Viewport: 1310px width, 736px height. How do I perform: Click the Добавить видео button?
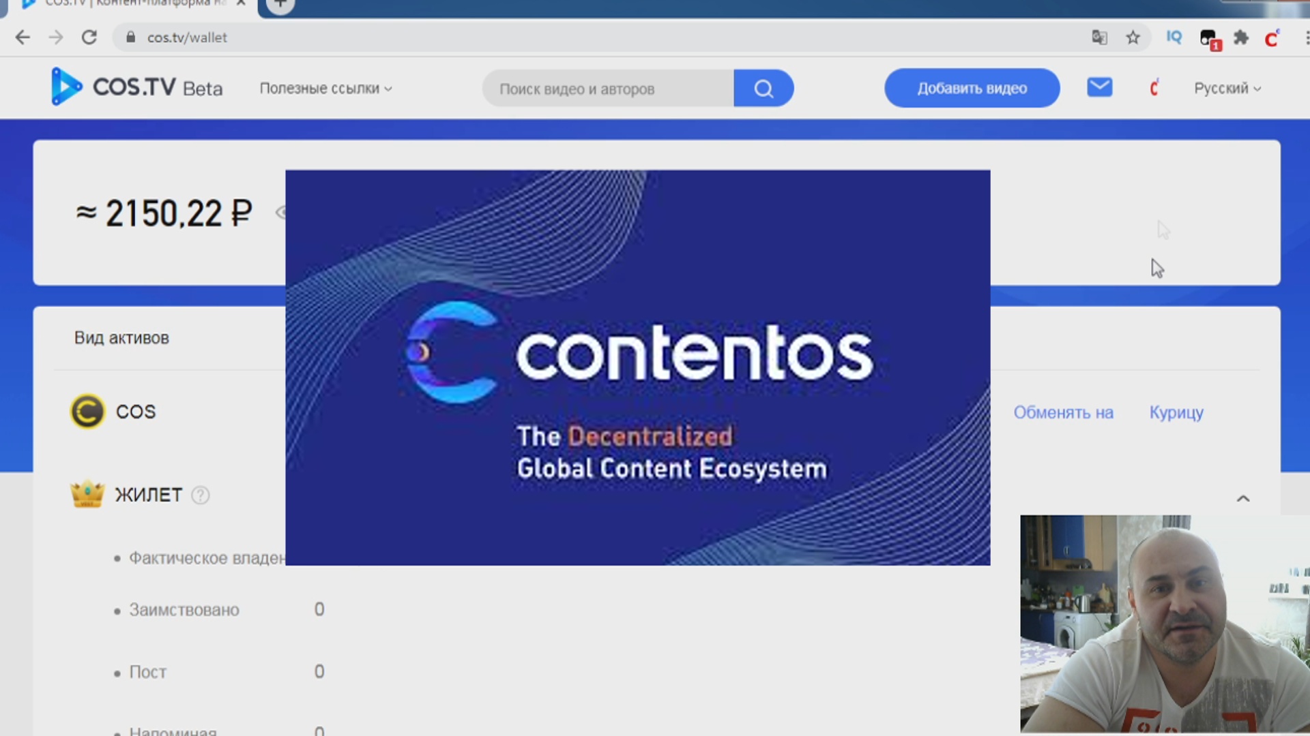[972, 89]
